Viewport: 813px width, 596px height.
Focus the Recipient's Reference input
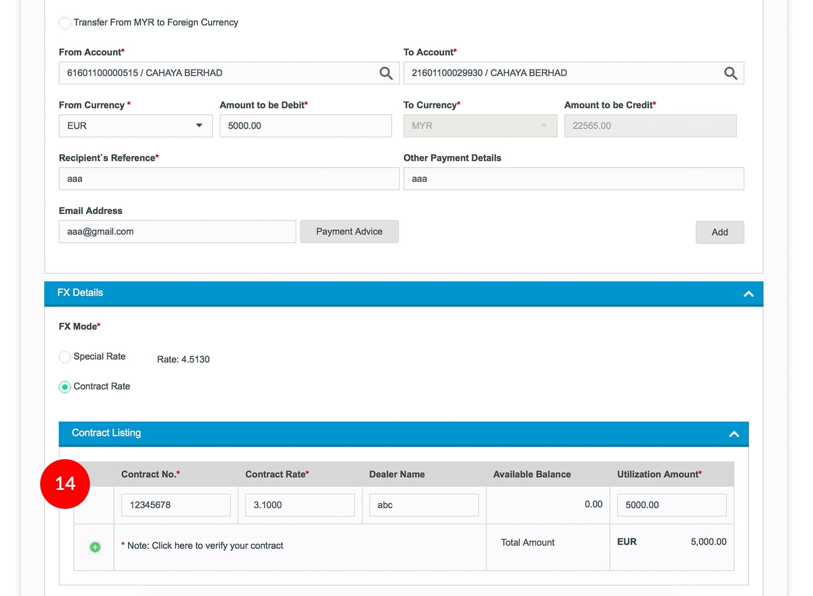tap(229, 179)
